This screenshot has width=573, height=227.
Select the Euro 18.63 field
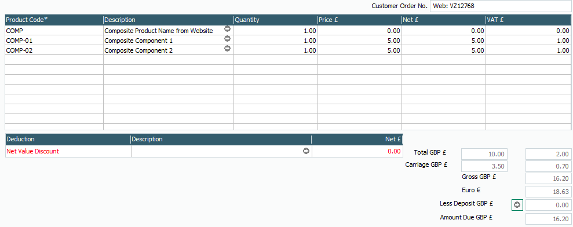[549, 192]
